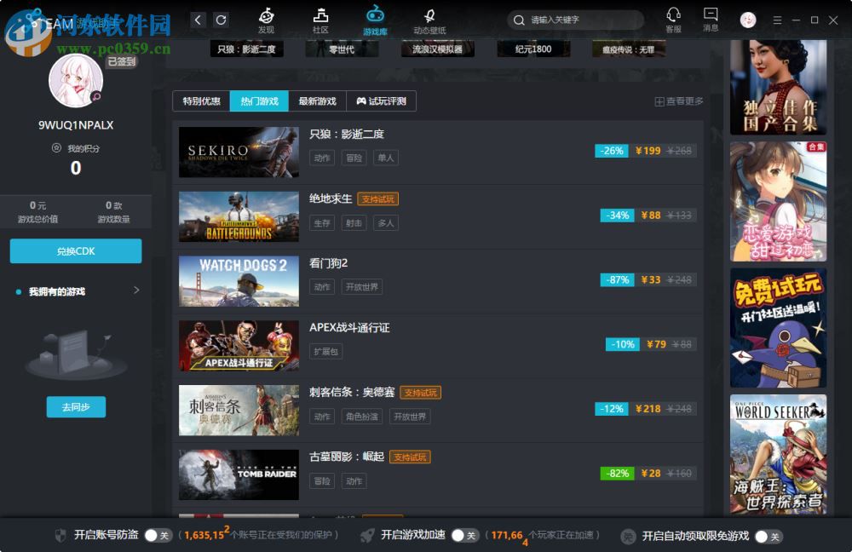This screenshot has height=552, width=852.
Task: Open the hamburger menu near window controls
Action: click(777, 20)
